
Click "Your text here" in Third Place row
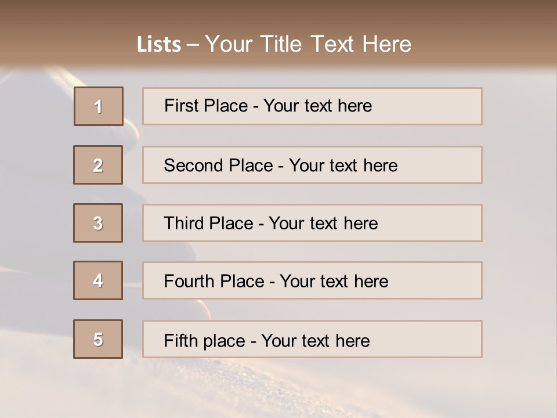point(323,224)
